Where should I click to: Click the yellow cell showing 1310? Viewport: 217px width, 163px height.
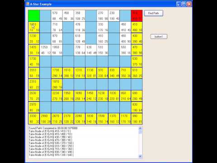(80, 73)
